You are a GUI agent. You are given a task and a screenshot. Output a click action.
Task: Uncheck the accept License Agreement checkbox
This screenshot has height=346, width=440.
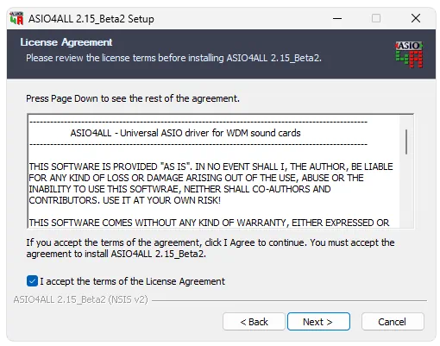[32, 281]
